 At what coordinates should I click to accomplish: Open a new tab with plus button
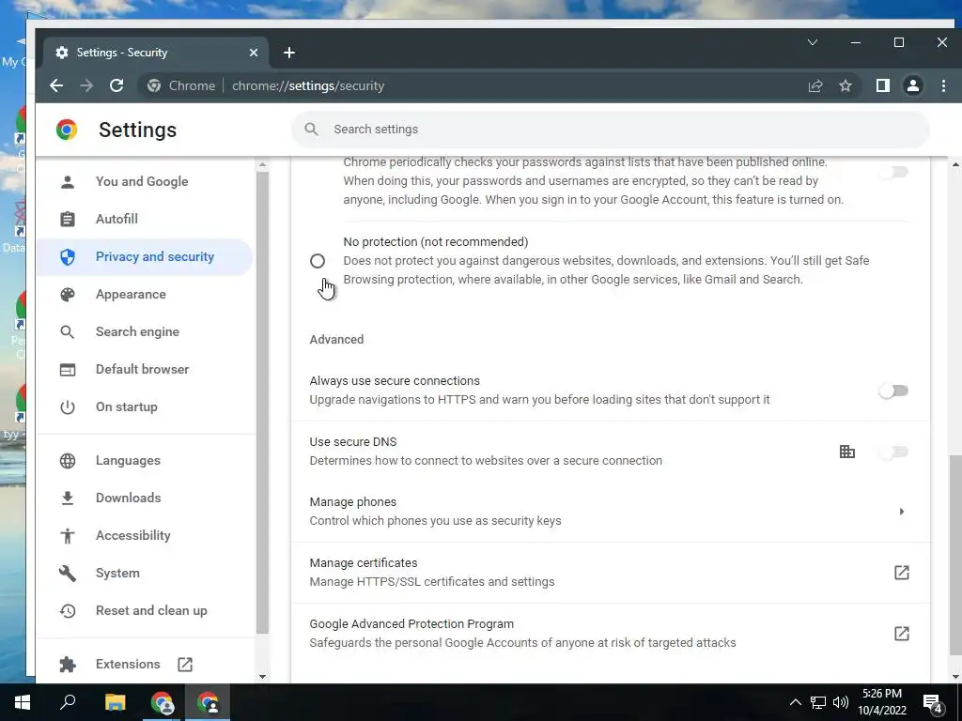(289, 53)
